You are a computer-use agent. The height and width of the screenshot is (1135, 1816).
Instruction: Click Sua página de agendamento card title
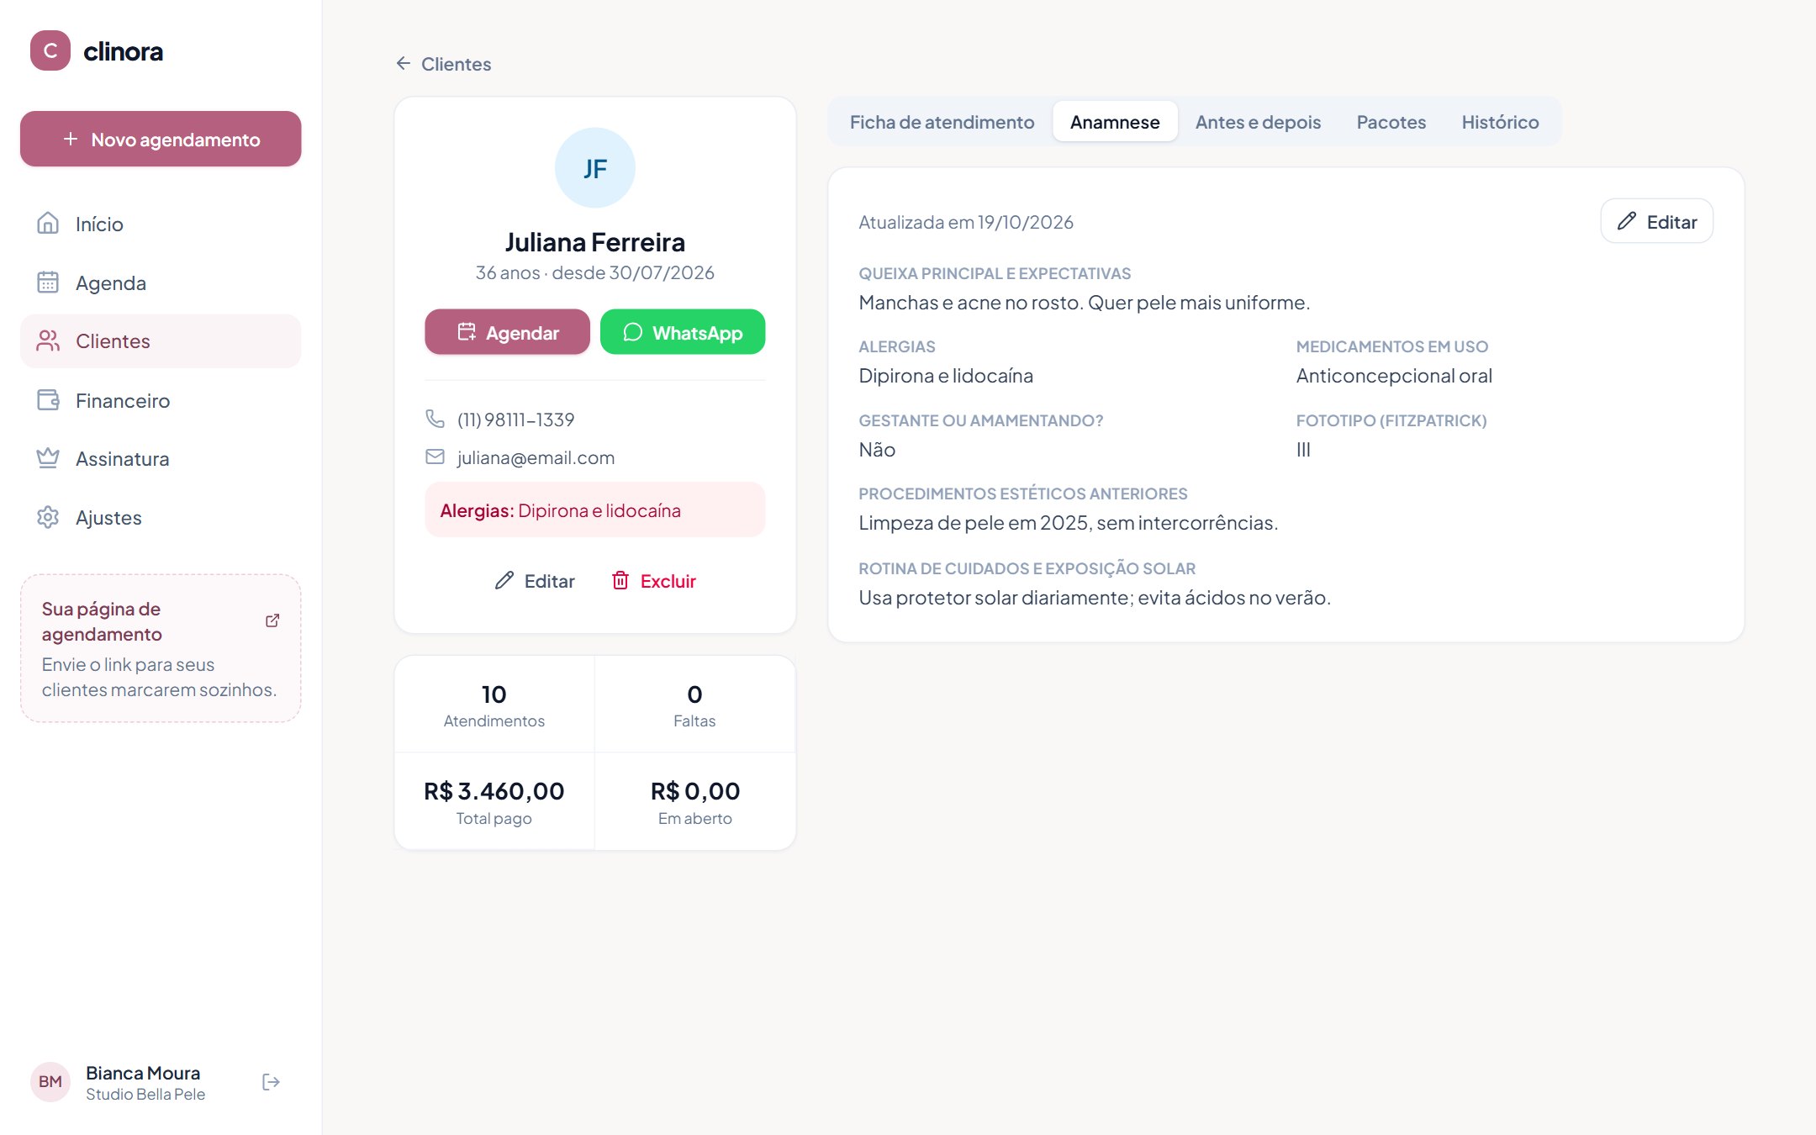click(102, 621)
